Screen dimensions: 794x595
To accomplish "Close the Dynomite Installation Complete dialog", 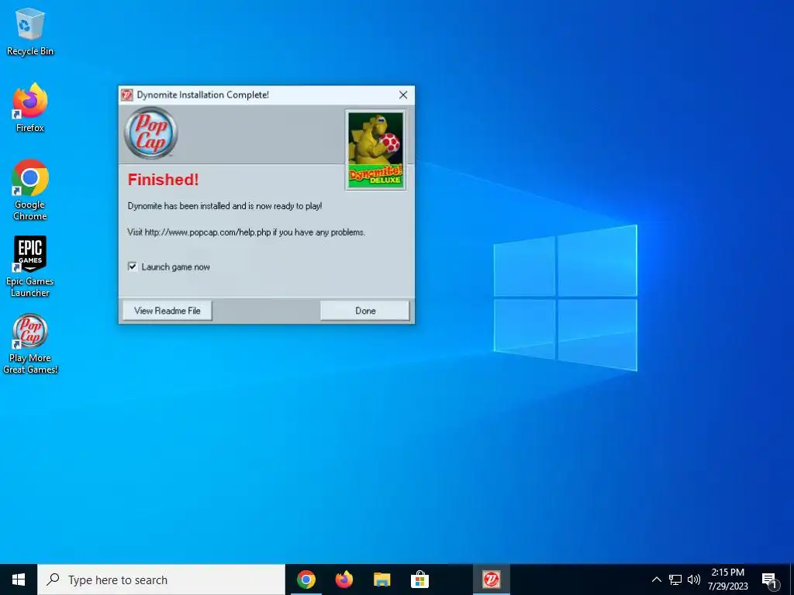I will [x=403, y=95].
